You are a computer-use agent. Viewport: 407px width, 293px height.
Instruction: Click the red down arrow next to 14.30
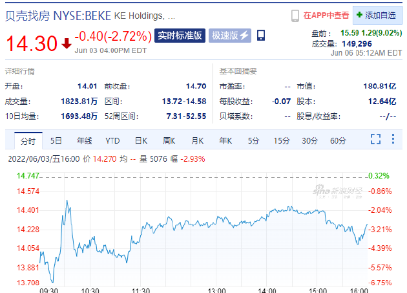67,43
